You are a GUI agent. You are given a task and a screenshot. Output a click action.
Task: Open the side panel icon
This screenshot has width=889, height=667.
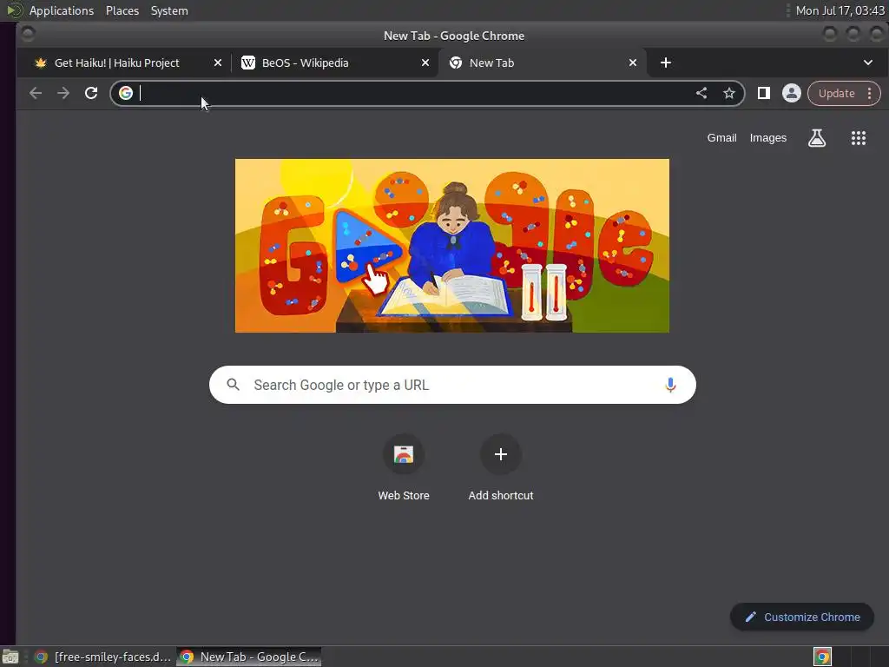point(764,93)
